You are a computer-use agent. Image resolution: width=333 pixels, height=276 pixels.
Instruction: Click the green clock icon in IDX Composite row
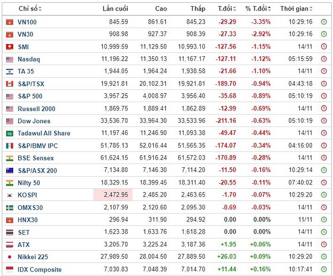(324, 269)
